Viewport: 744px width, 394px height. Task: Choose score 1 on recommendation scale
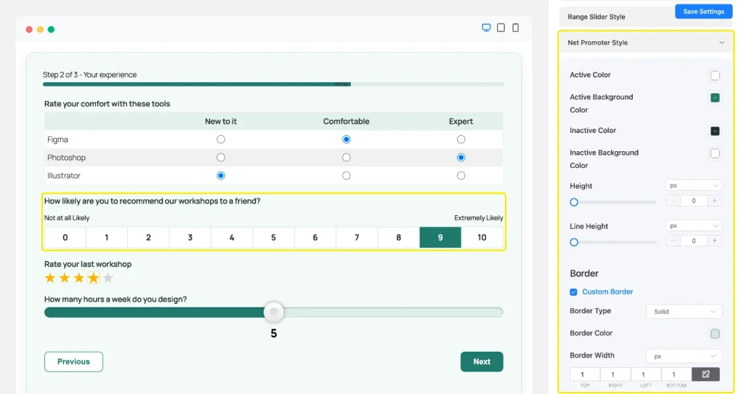coord(107,238)
